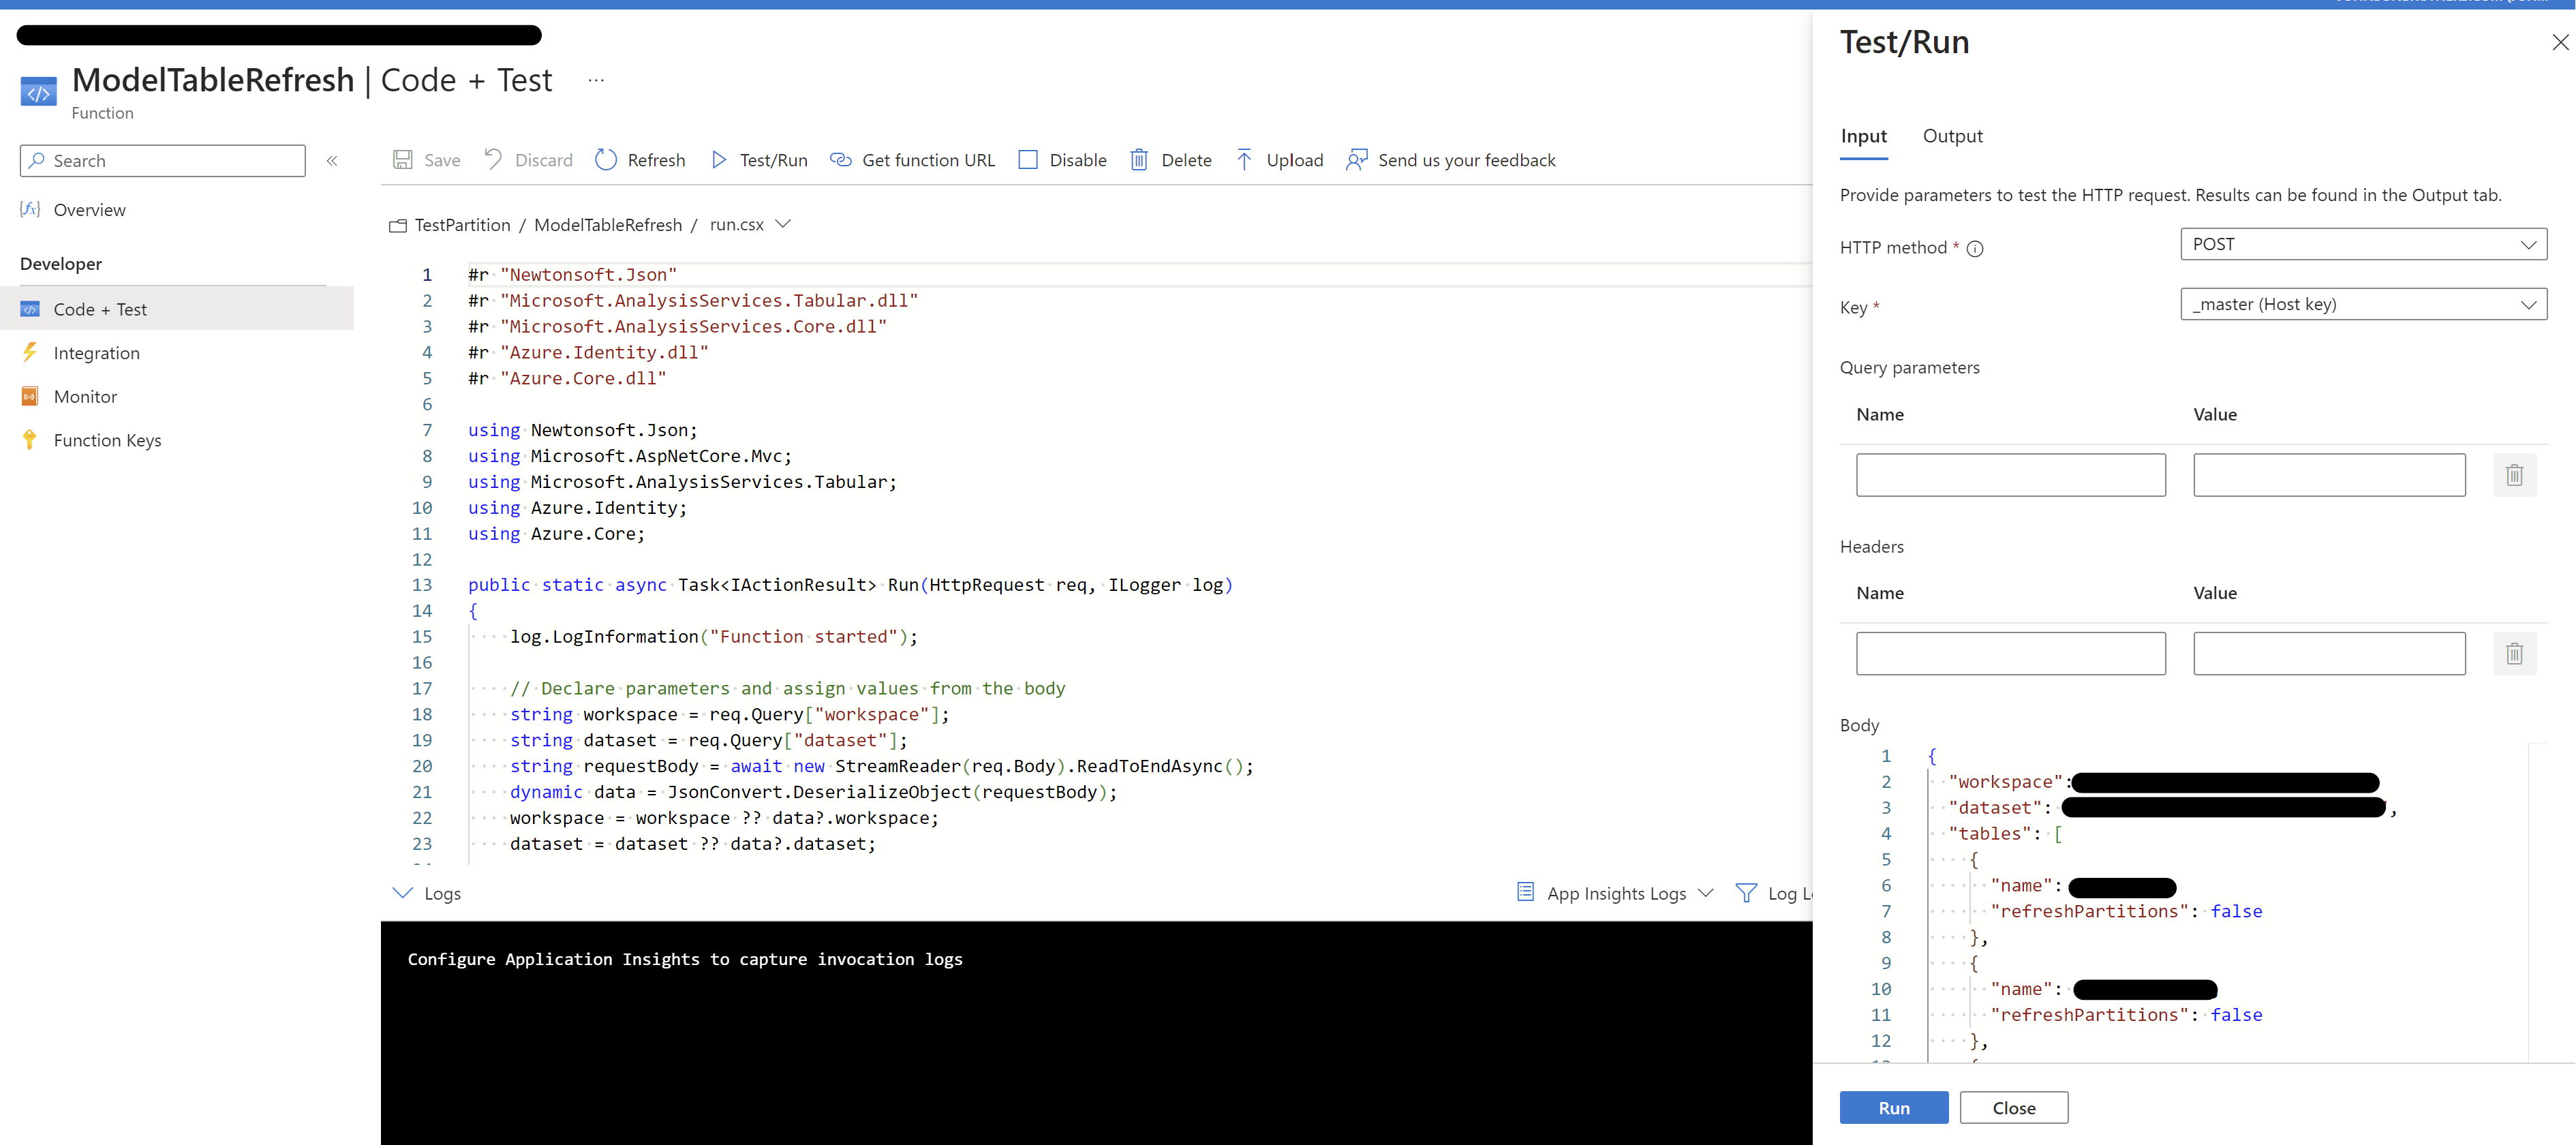Select Code + Test in sidebar
The image size is (2576, 1145).
coord(177,309)
